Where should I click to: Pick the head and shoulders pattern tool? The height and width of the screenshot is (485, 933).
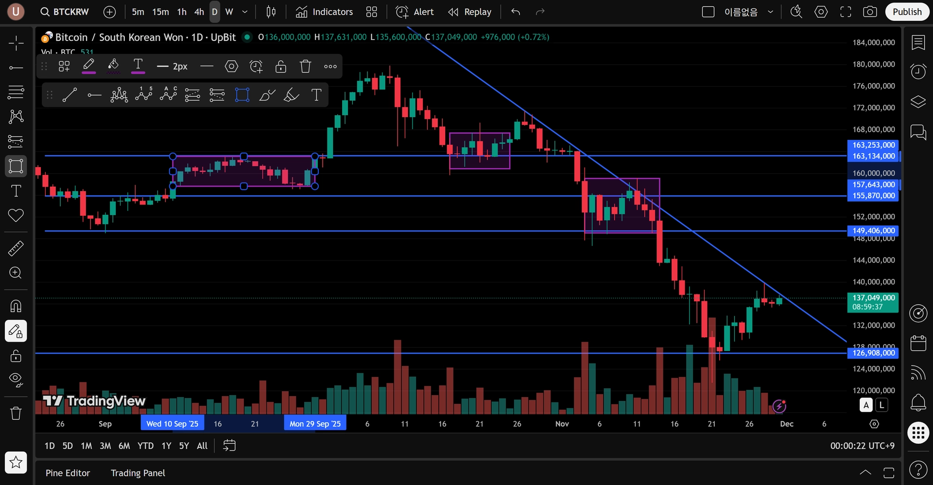[x=119, y=95]
